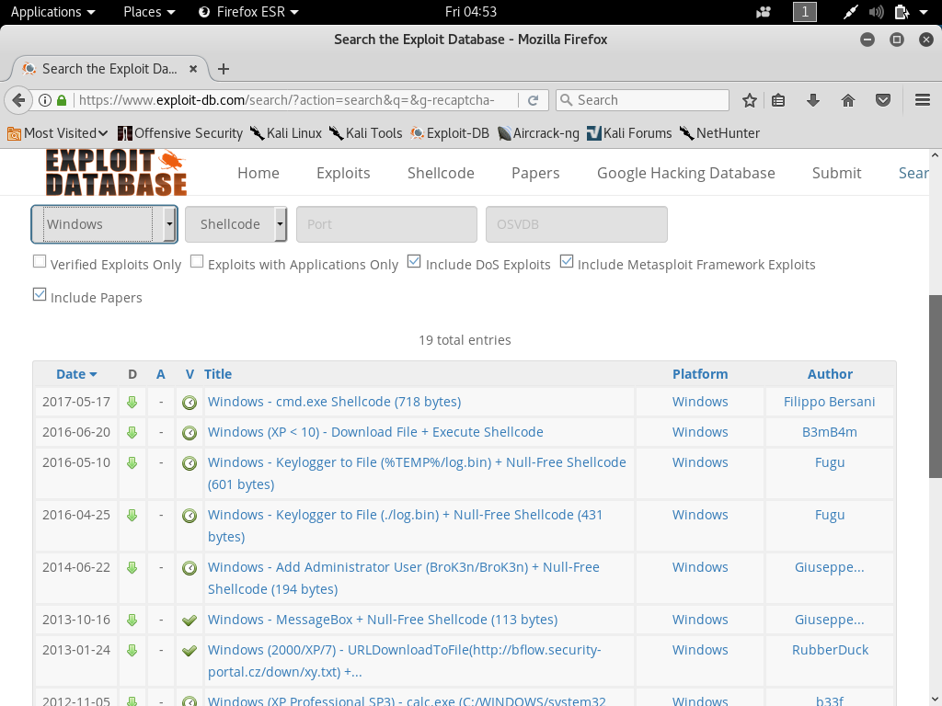This screenshot has height=706, width=942.
Task: Open the NetHunter bookmark
Action: pyautogui.click(x=719, y=133)
